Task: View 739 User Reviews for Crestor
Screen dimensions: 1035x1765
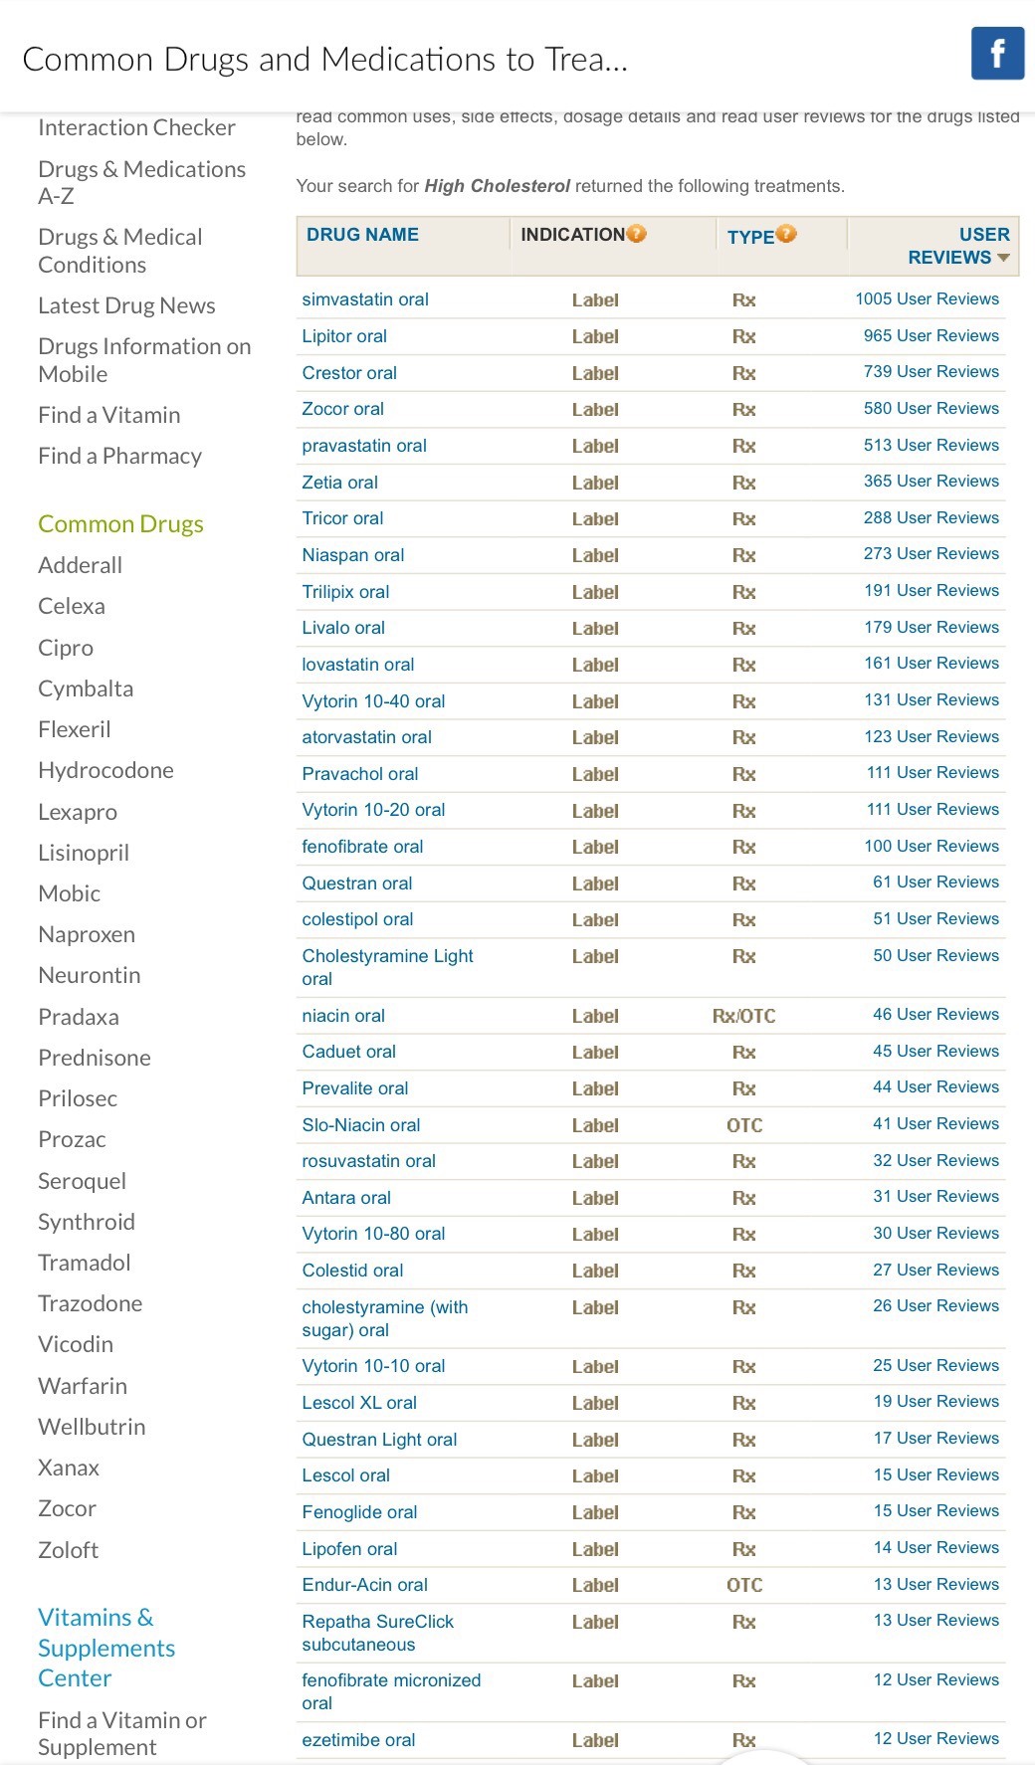Action: tap(931, 372)
